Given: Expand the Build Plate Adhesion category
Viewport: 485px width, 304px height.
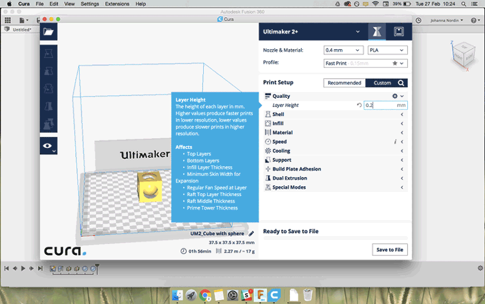Looking at the screenshot, I should [x=402, y=169].
